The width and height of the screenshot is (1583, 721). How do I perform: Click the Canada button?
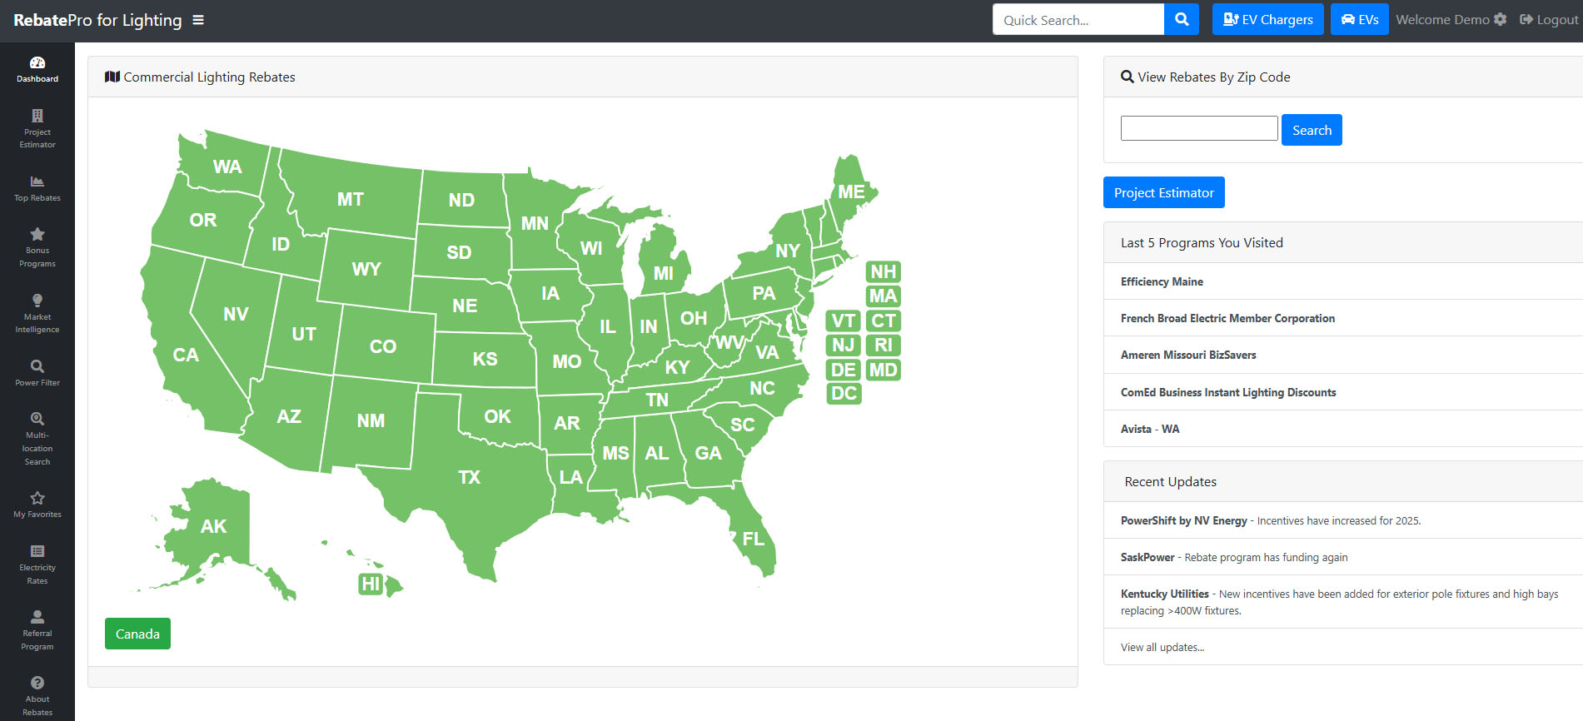tap(137, 634)
